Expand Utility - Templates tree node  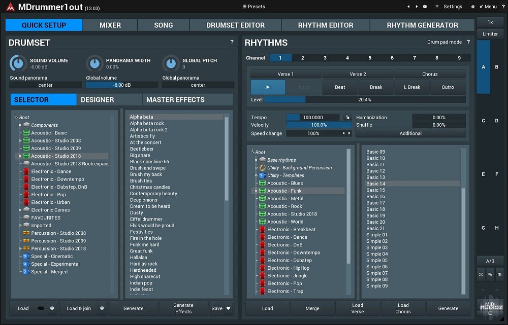click(256, 175)
